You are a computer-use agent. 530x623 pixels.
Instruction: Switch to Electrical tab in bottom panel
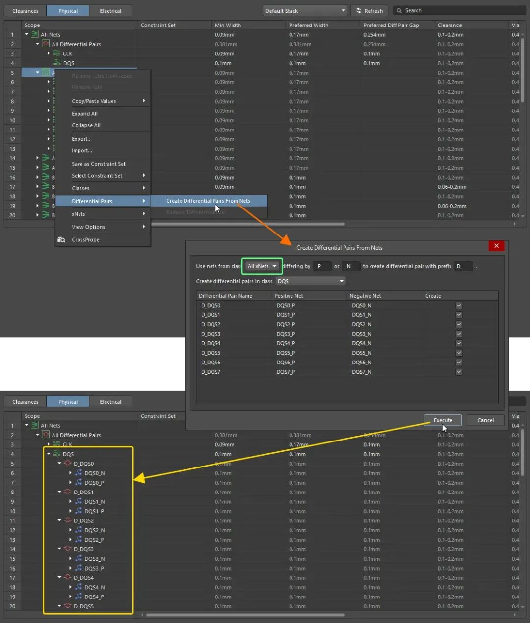(110, 402)
